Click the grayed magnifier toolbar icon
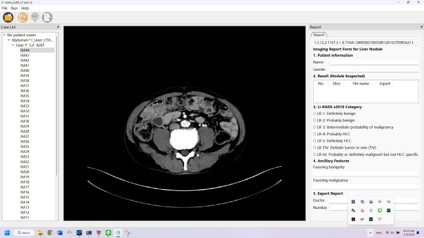 [x=35, y=18]
